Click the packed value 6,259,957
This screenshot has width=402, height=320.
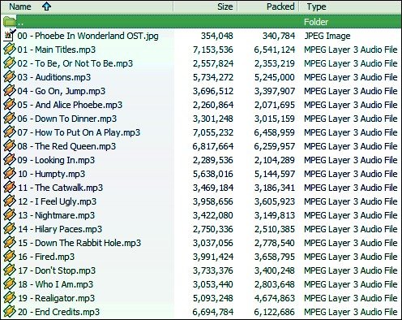click(x=275, y=146)
